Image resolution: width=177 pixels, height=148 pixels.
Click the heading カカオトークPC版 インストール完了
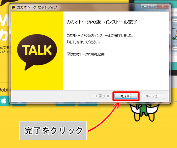(102, 22)
